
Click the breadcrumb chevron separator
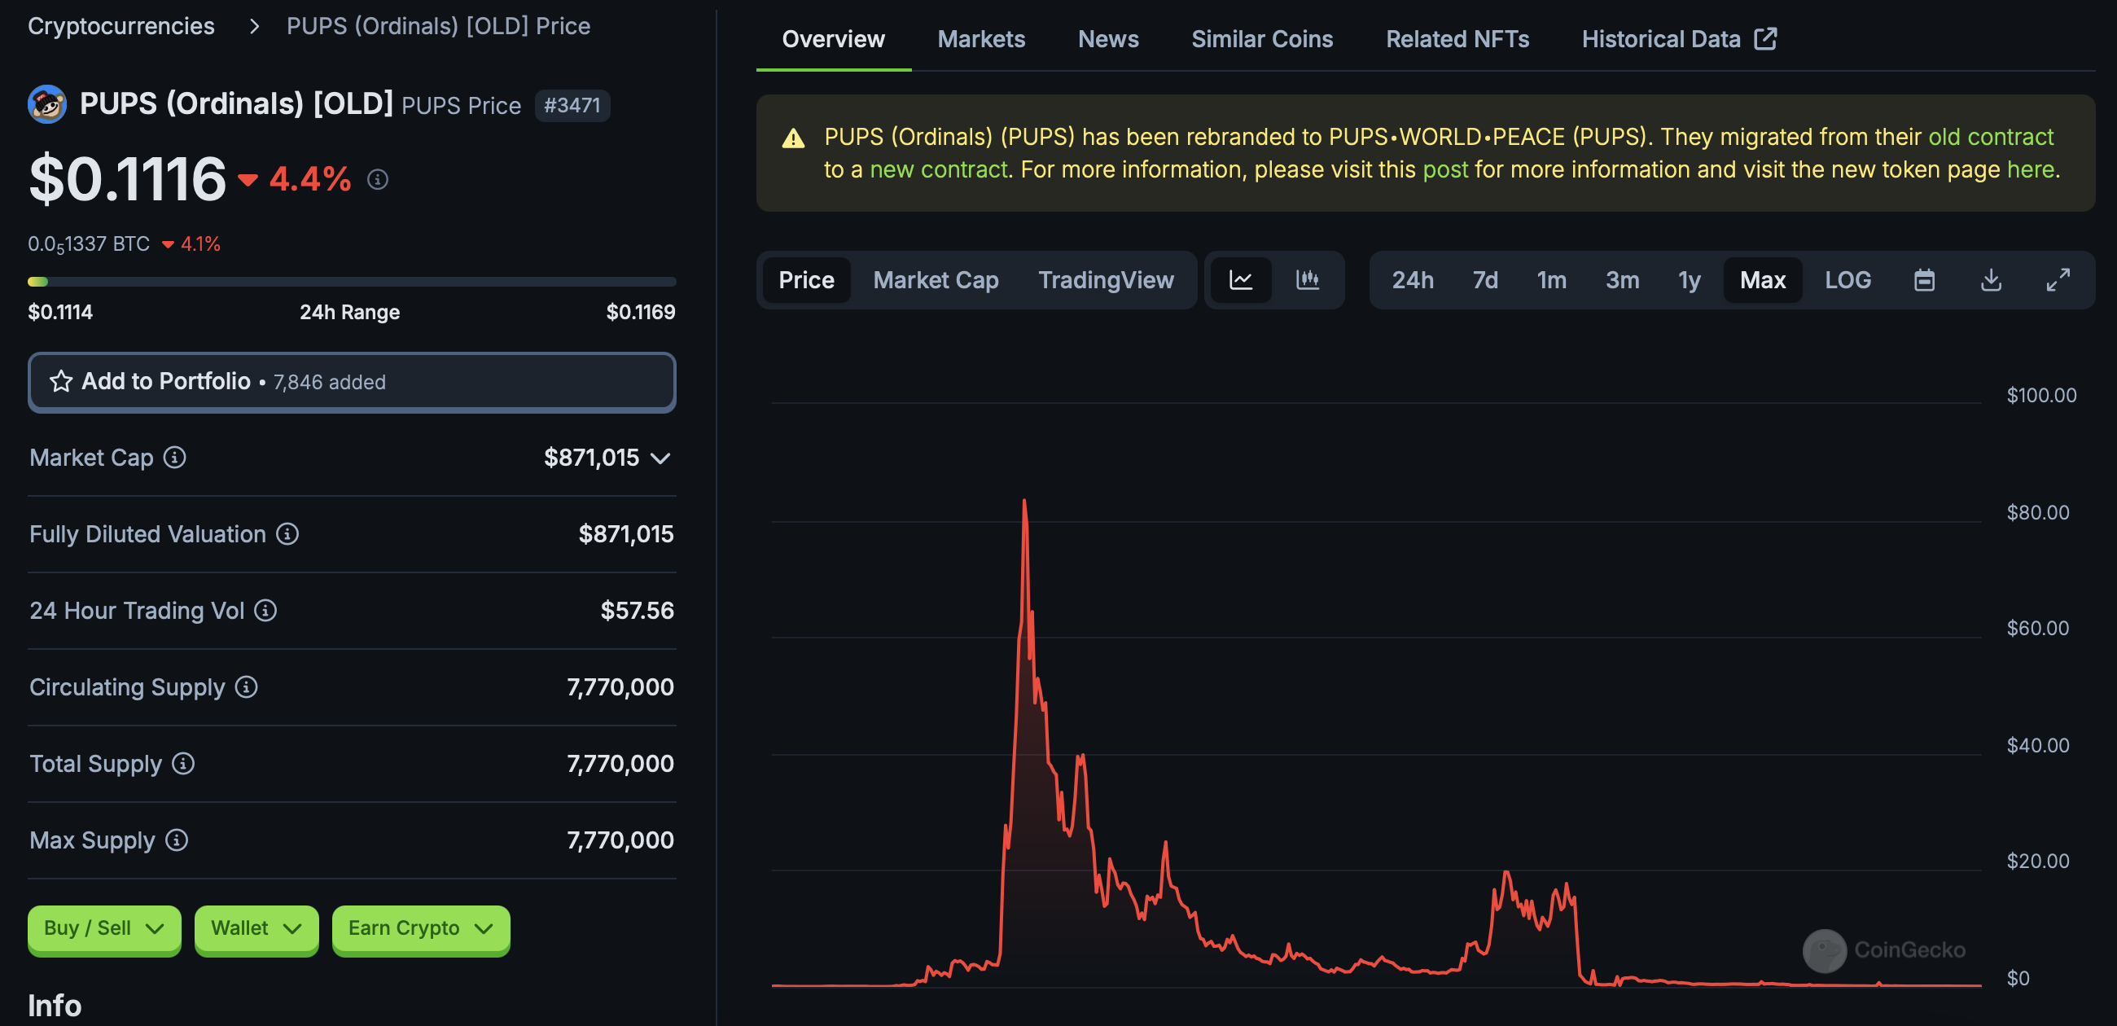tap(254, 26)
